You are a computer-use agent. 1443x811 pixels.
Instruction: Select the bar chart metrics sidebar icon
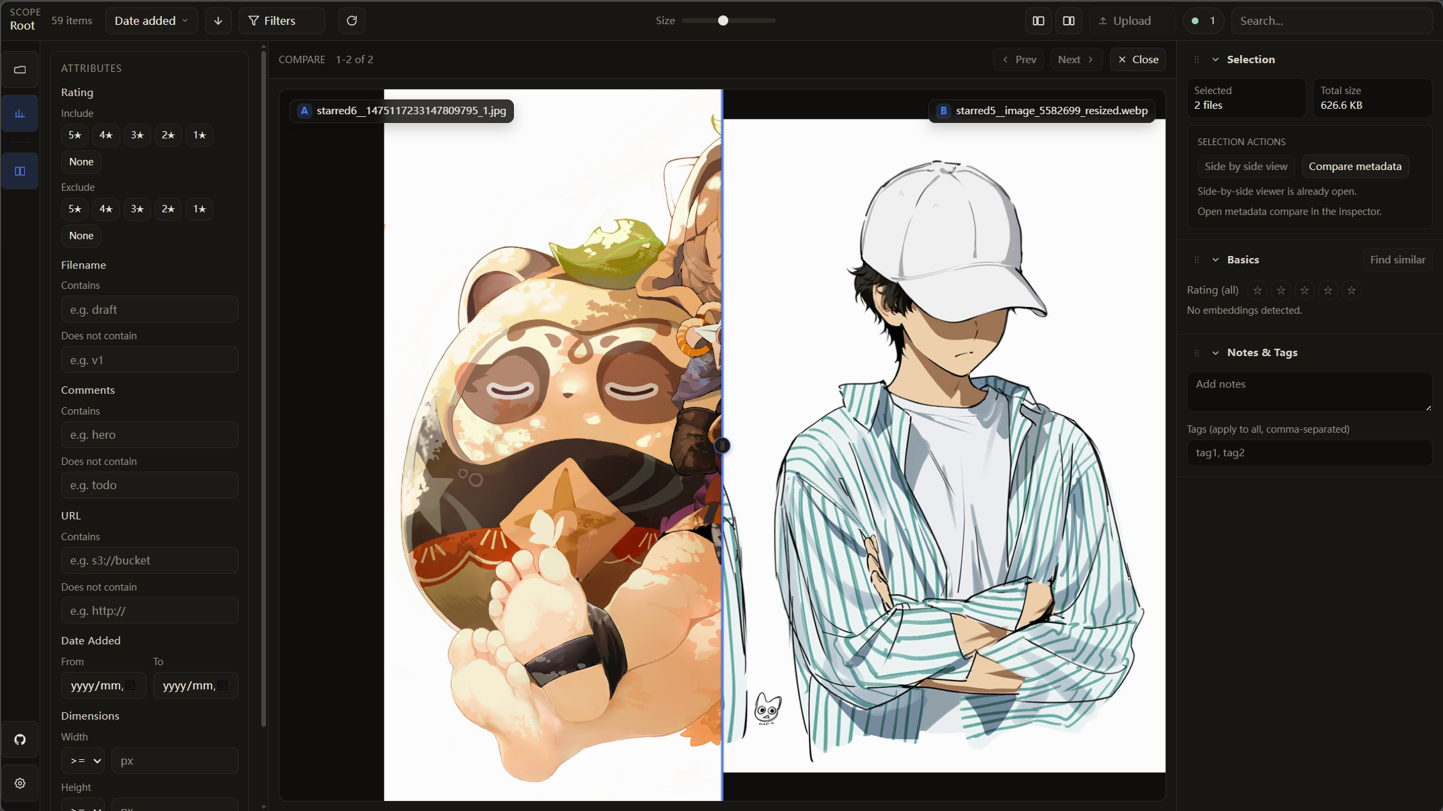(x=20, y=114)
